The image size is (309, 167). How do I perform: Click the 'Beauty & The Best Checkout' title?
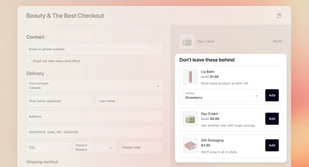tap(65, 16)
